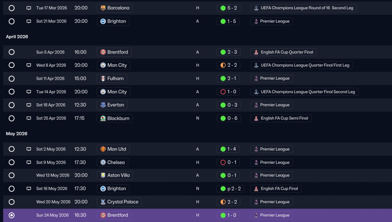Image resolution: width=392 pixels, height=222 pixels.
Task: Open the 5 - 2 result against Barcelona
Action: 228,8
